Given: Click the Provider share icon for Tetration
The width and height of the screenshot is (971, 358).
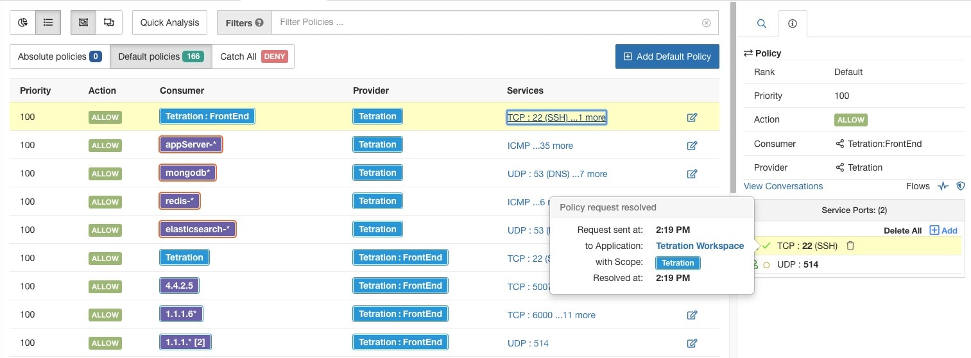Looking at the screenshot, I should [x=839, y=167].
